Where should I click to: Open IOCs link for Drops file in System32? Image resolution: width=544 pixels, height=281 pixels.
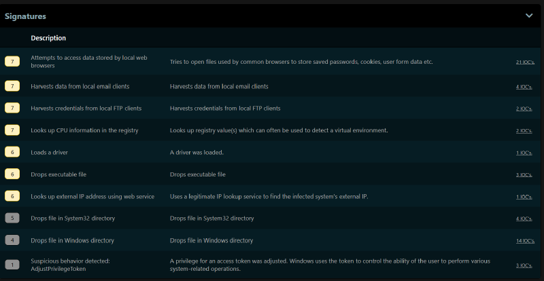(x=525, y=219)
